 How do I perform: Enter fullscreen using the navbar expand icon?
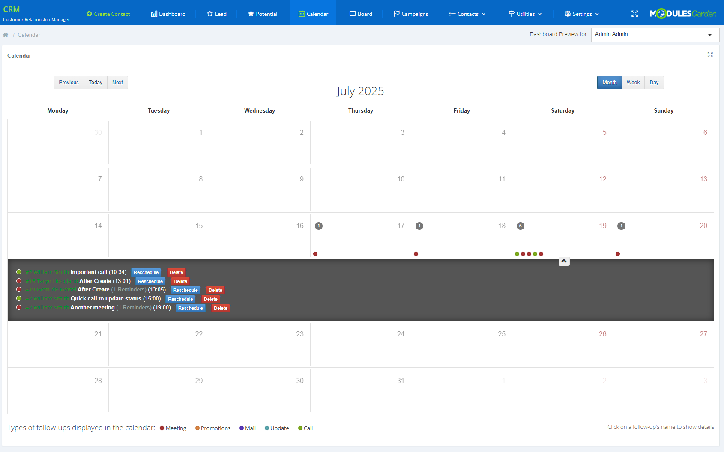pos(635,14)
